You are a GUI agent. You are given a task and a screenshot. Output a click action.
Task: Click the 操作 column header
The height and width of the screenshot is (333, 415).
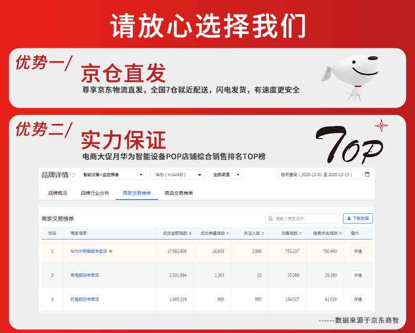[355, 233]
